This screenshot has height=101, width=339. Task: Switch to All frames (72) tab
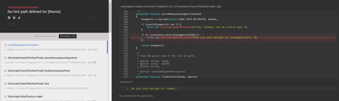coord(68,36)
